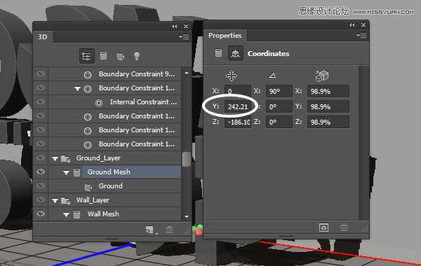Click the mesh icon beside Wall Mesh

(76, 214)
